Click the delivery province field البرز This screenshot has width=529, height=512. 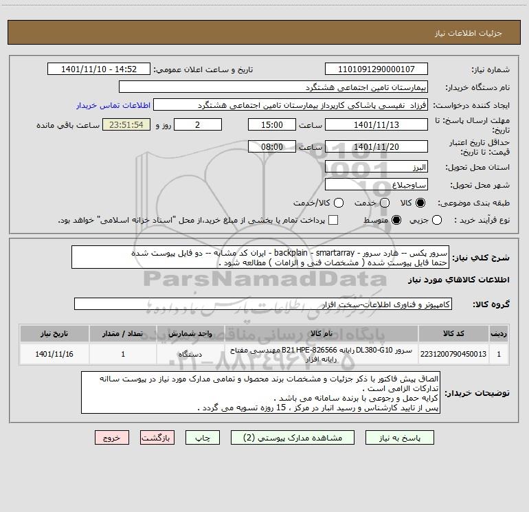point(376,167)
